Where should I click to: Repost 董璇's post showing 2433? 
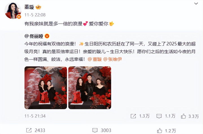click(36, 130)
